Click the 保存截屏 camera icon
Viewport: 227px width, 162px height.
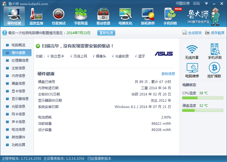(x=207, y=33)
